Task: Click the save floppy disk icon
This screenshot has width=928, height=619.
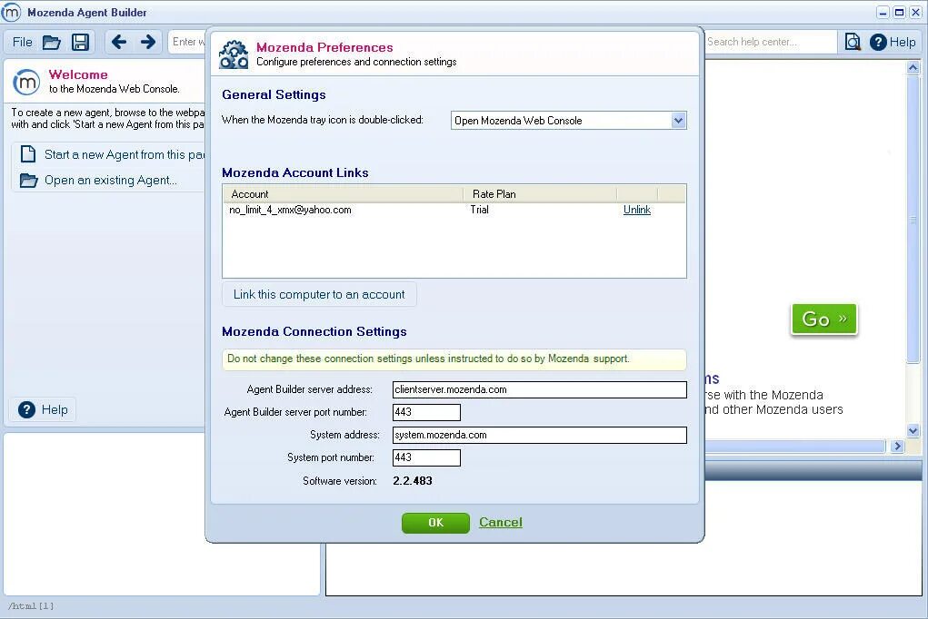Action: tap(80, 42)
